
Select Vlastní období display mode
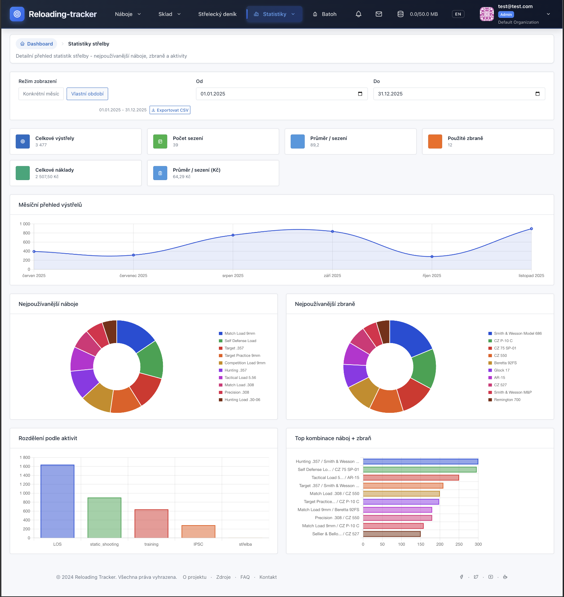pos(87,94)
